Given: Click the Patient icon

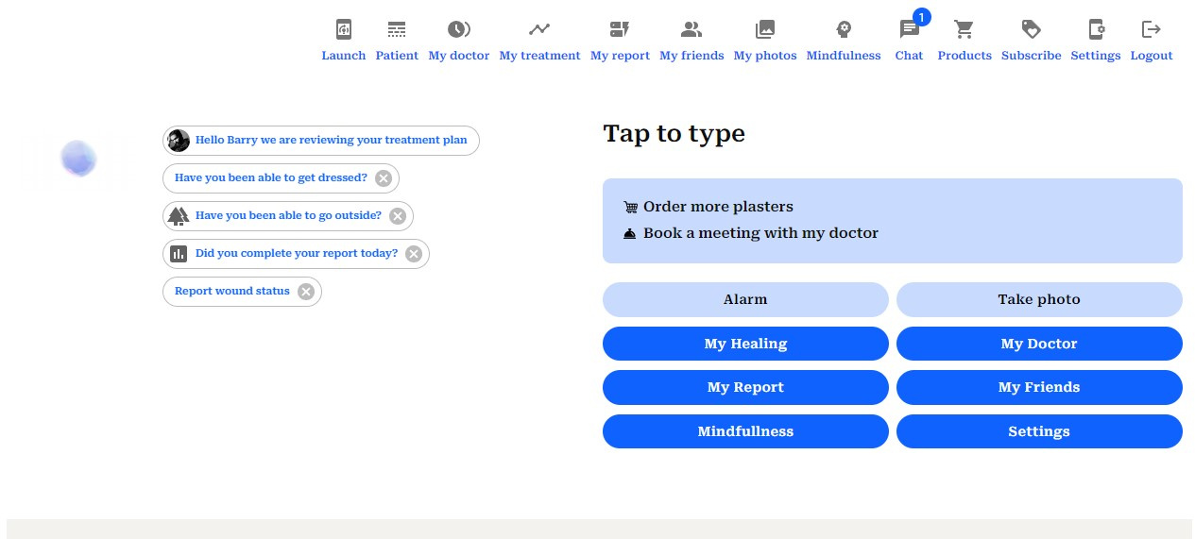Looking at the screenshot, I should point(397,30).
